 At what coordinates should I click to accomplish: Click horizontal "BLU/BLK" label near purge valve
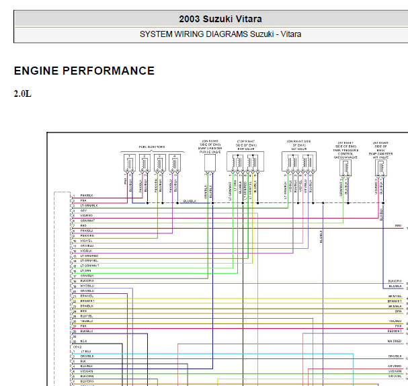tap(190, 201)
